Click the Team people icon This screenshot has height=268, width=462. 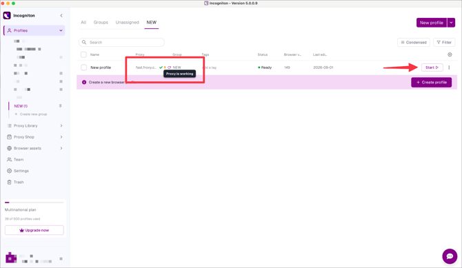click(x=9, y=159)
